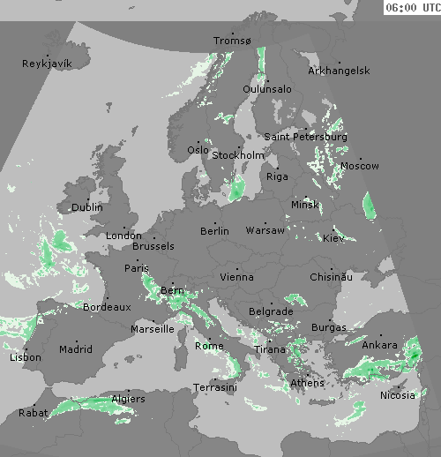Select the Ankara map label

[x=379, y=345]
